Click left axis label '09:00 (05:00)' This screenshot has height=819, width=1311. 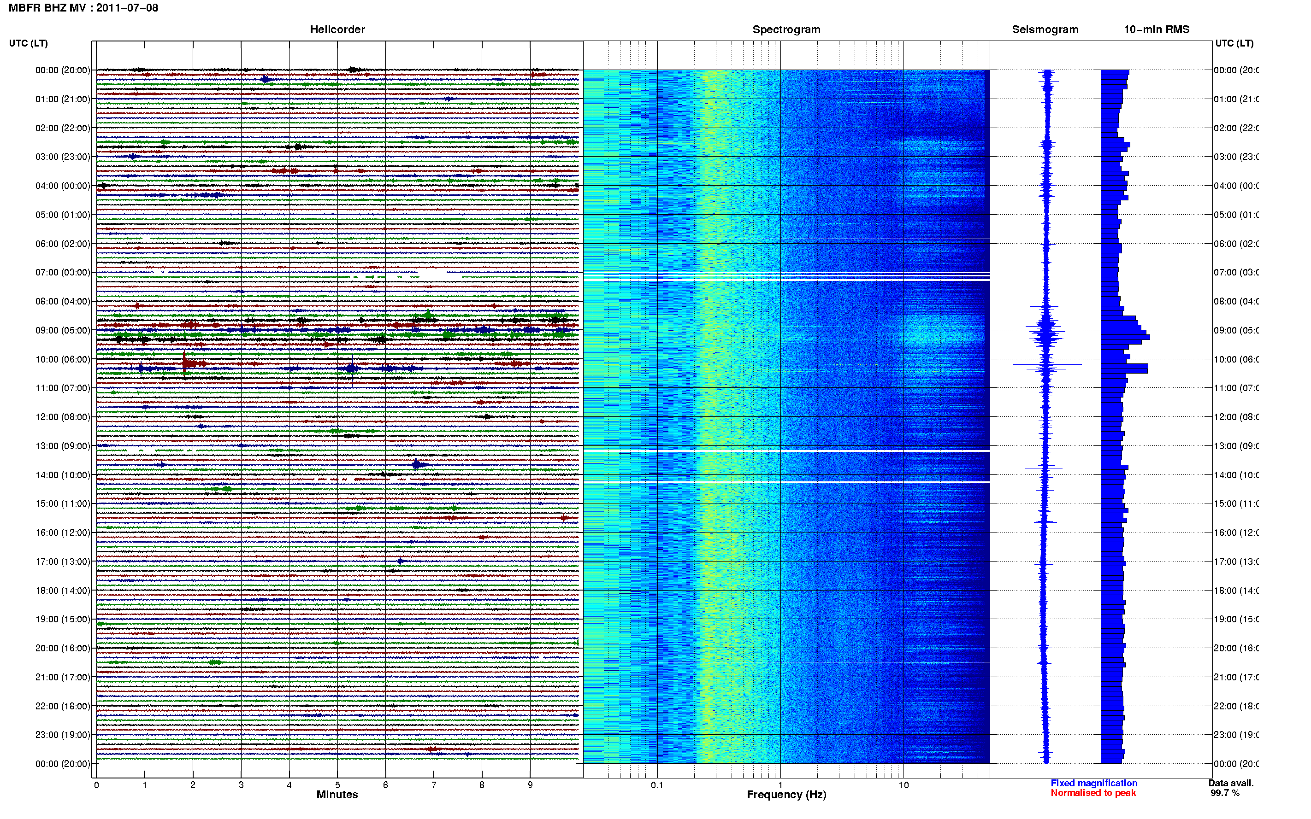[x=63, y=330]
